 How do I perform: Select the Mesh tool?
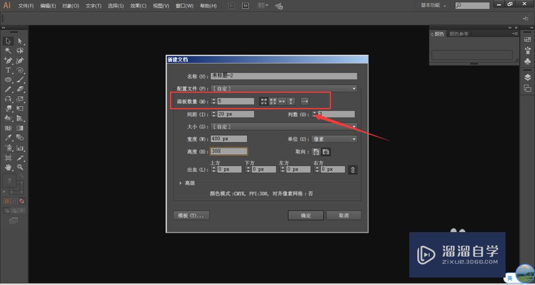pyautogui.click(x=8, y=128)
